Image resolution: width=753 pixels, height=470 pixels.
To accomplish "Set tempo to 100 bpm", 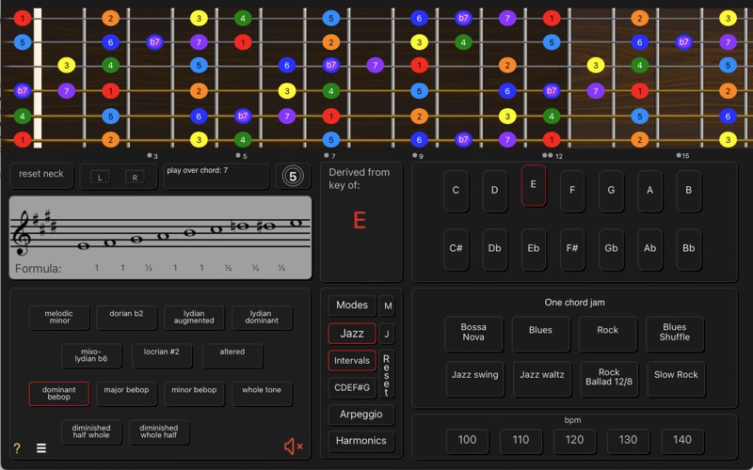I will (x=467, y=440).
